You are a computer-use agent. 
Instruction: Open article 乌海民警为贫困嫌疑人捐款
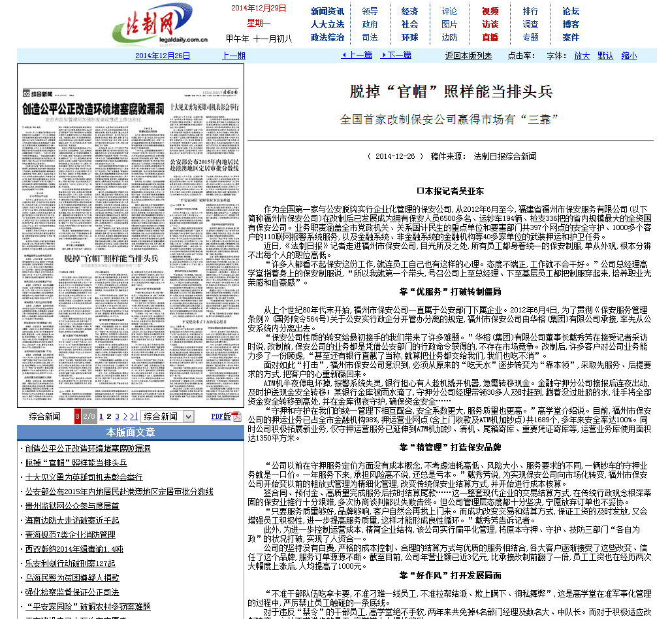[x=72, y=578]
